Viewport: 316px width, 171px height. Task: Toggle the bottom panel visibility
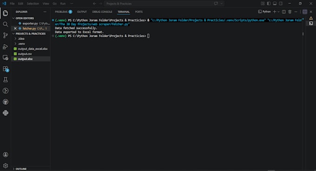pos(275,3)
